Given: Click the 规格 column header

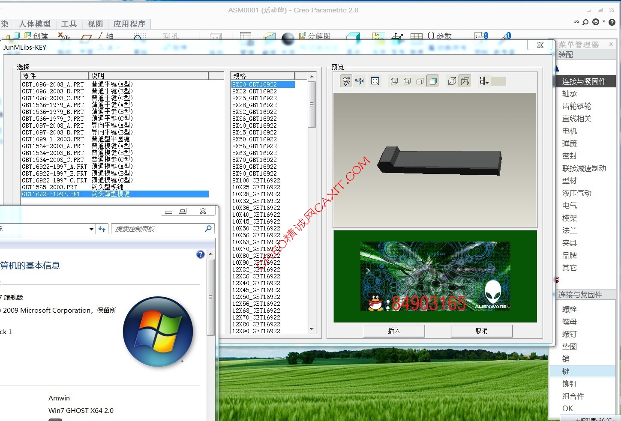Looking at the screenshot, I should pos(263,76).
